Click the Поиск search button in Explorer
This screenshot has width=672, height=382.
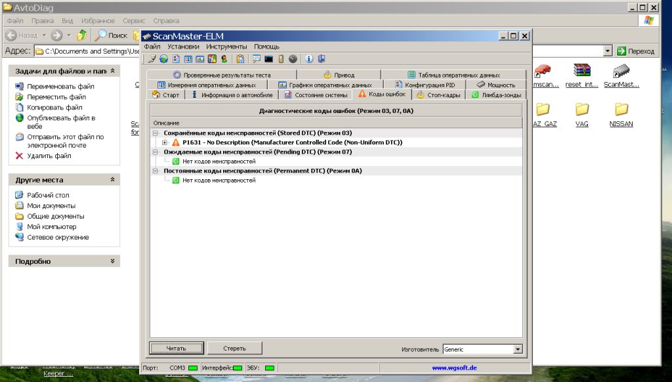coord(112,35)
